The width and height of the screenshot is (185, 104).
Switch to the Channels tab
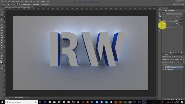pos(171,55)
